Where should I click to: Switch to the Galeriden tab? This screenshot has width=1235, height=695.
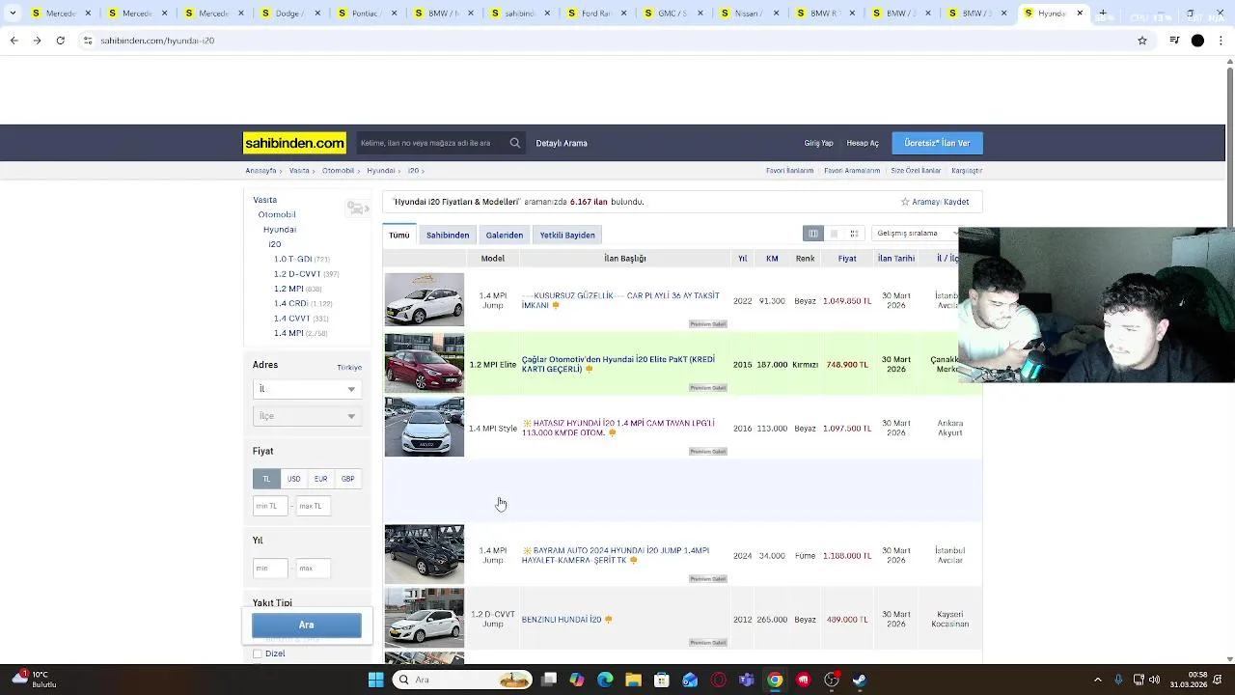[x=505, y=235]
